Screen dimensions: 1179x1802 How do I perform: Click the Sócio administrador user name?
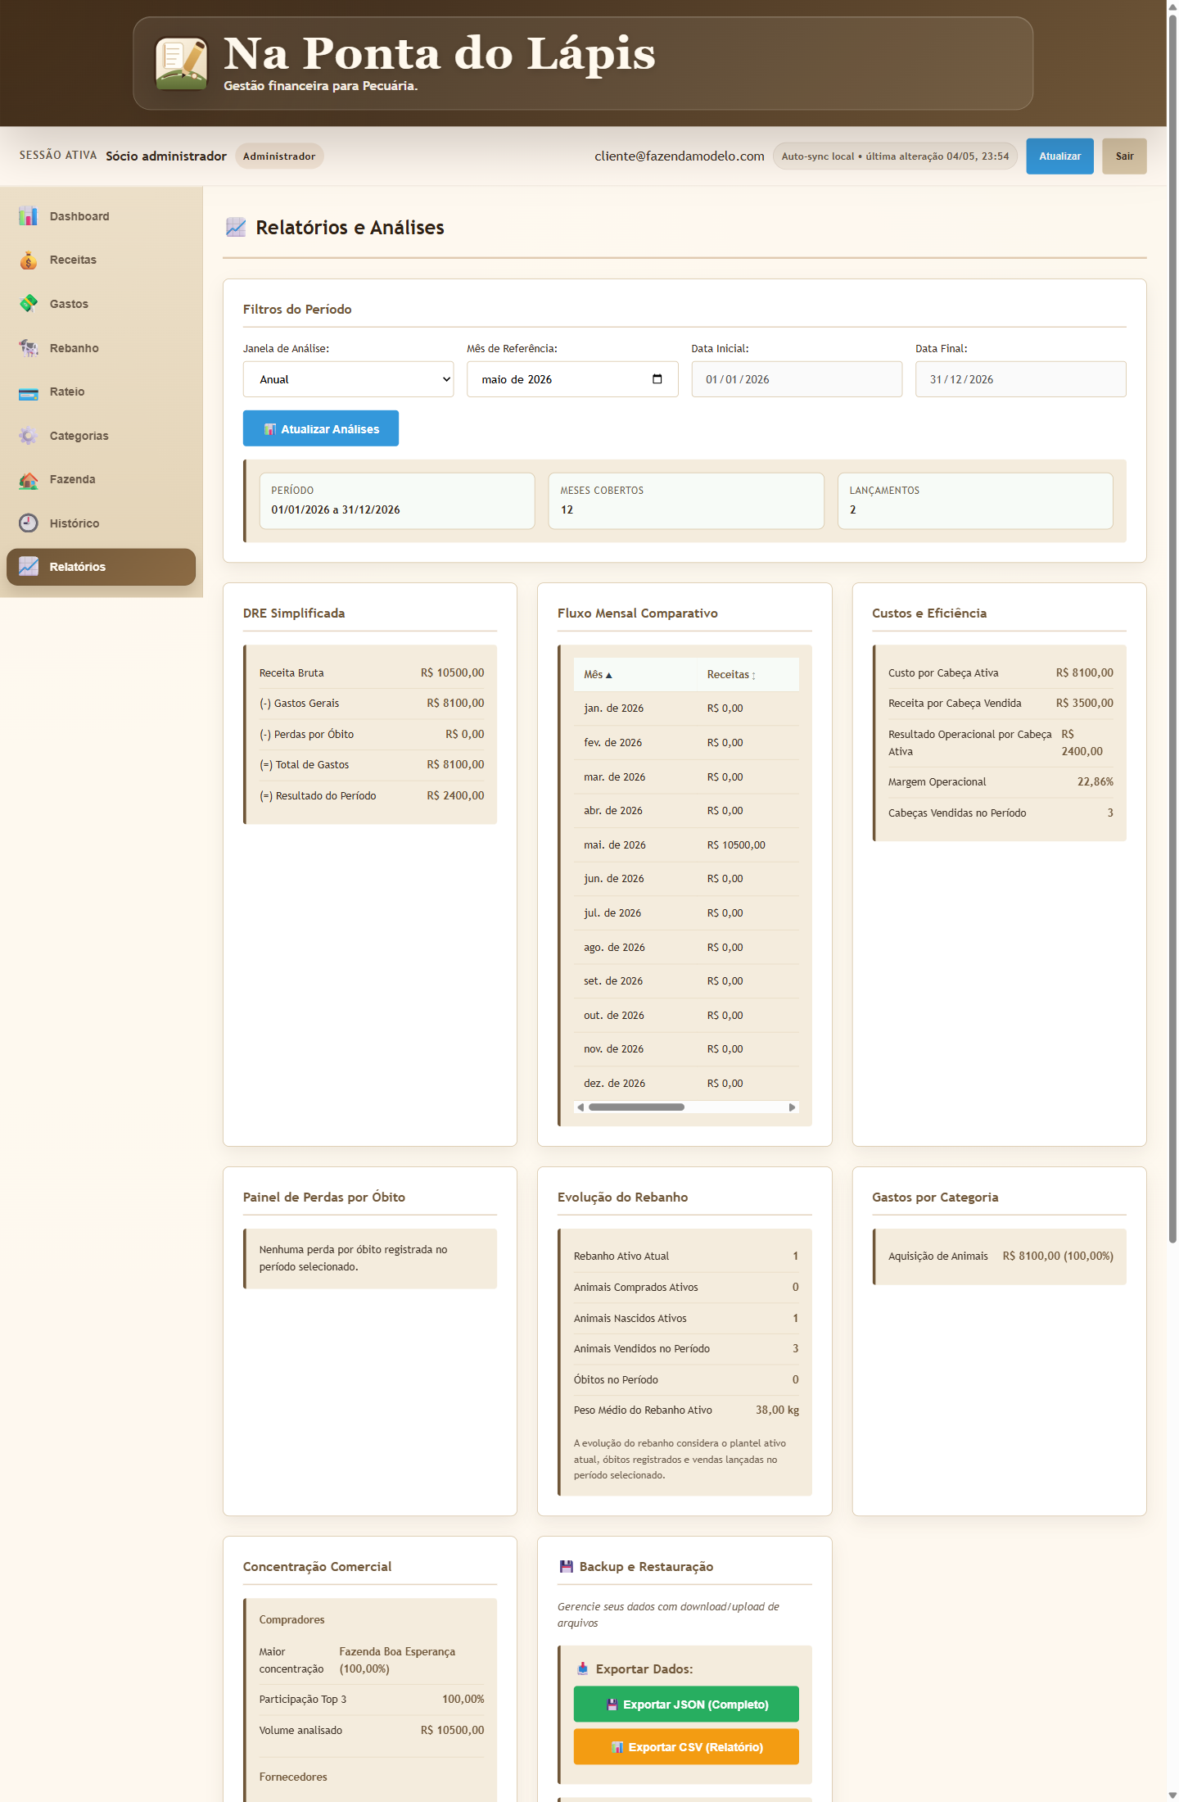click(166, 156)
